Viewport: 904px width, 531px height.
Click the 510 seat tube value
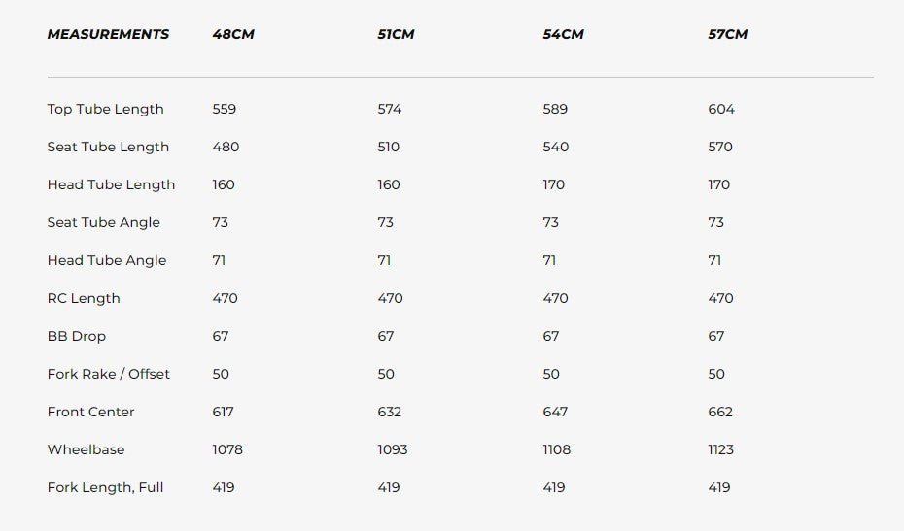(x=389, y=147)
